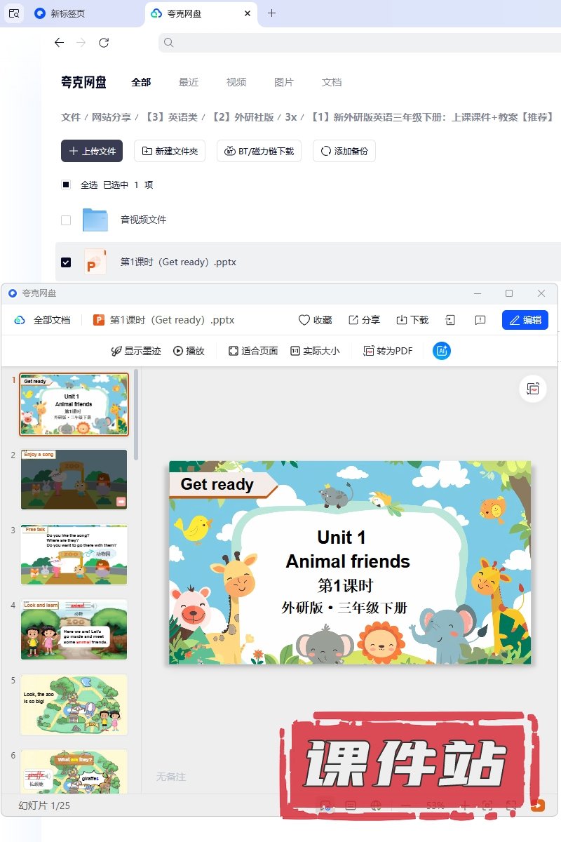Switch to the 视频 tab
561x842 pixels.
[x=236, y=82]
